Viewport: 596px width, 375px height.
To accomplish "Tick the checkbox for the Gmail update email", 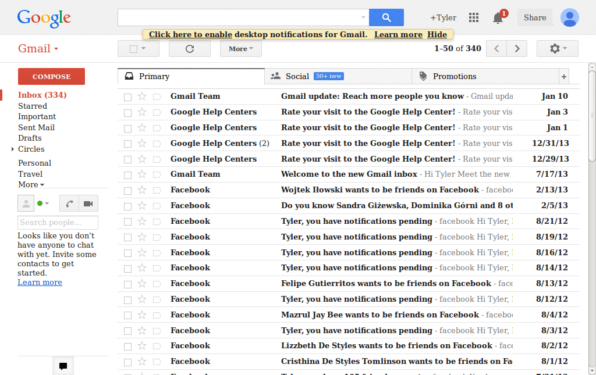I will click(x=127, y=97).
